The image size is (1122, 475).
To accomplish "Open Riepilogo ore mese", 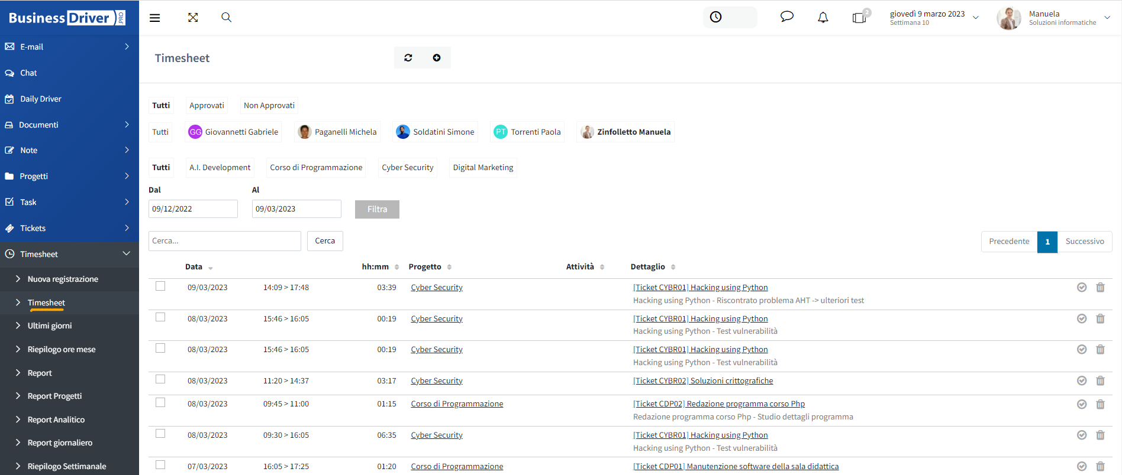I will pyautogui.click(x=62, y=349).
